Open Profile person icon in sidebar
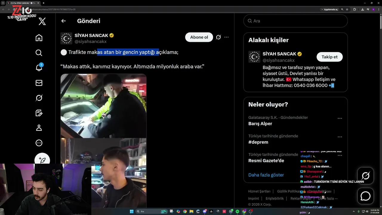The image size is (382, 215). click(39, 128)
